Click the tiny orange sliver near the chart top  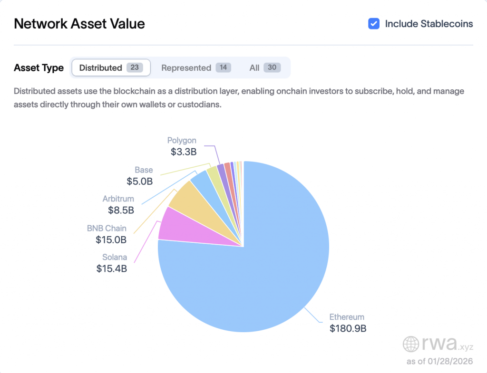pos(237,167)
